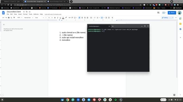
Task: Click the Chrome address bar
Action: pyautogui.click(x=77, y=5)
